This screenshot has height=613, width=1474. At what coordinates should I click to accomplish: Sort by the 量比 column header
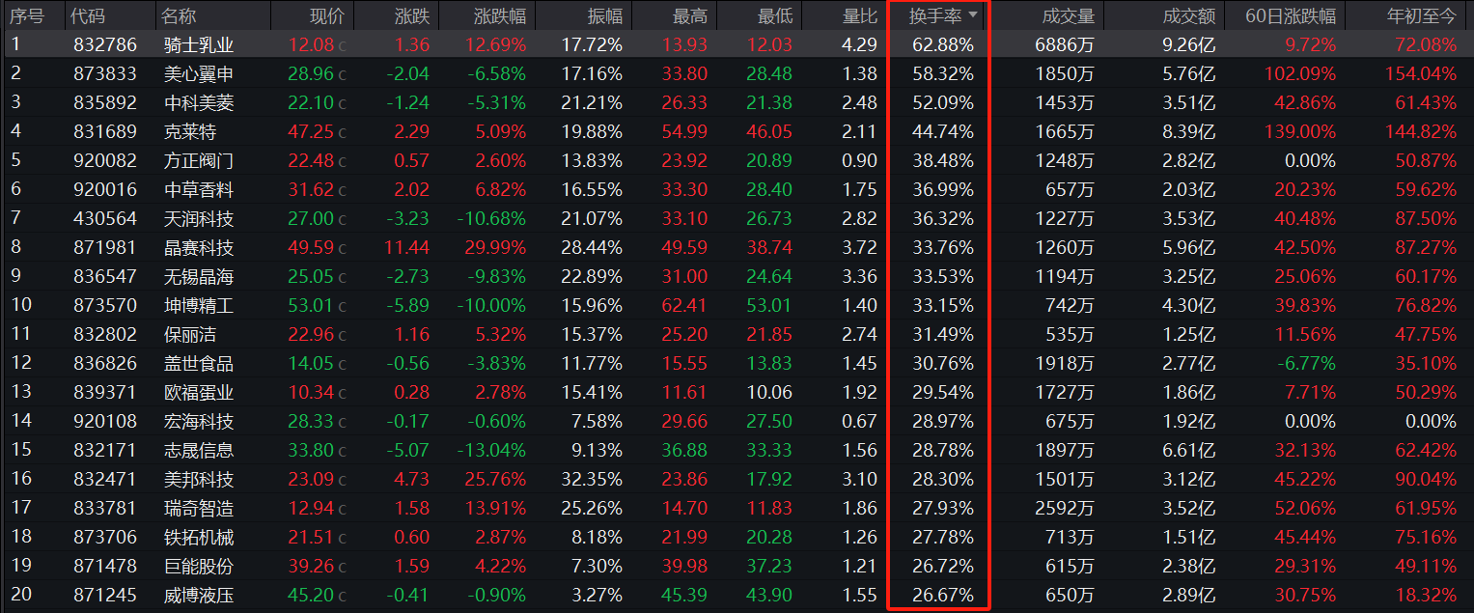pyautogui.click(x=860, y=15)
